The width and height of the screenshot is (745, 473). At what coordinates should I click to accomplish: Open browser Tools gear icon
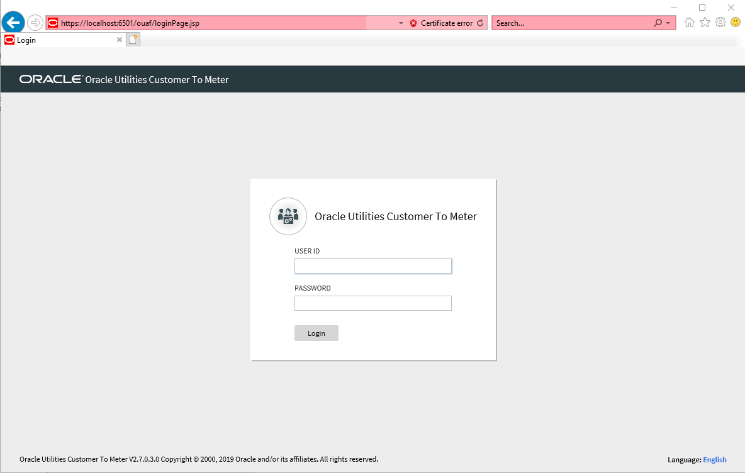720,22
